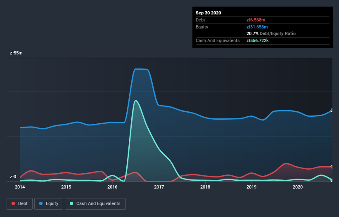This screenshot has width=339, height=217.
Task: Click the 2016 x-axis label
Action: (112, 187)
